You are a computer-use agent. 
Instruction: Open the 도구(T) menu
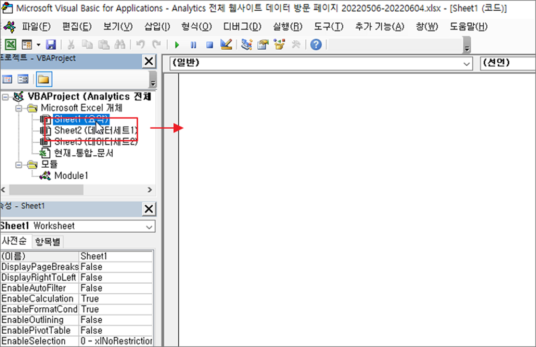(x=328, y=27)
